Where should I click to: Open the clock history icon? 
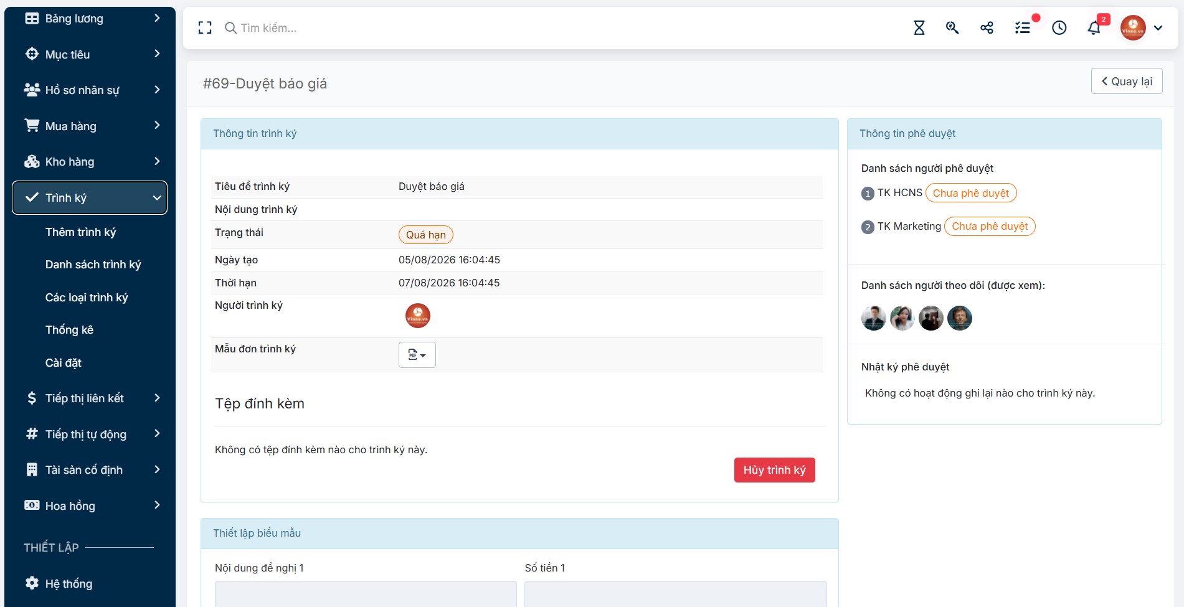tap(1059, 27)
